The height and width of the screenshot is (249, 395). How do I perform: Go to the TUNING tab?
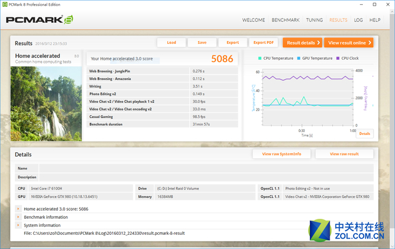[x=314, y=20]
